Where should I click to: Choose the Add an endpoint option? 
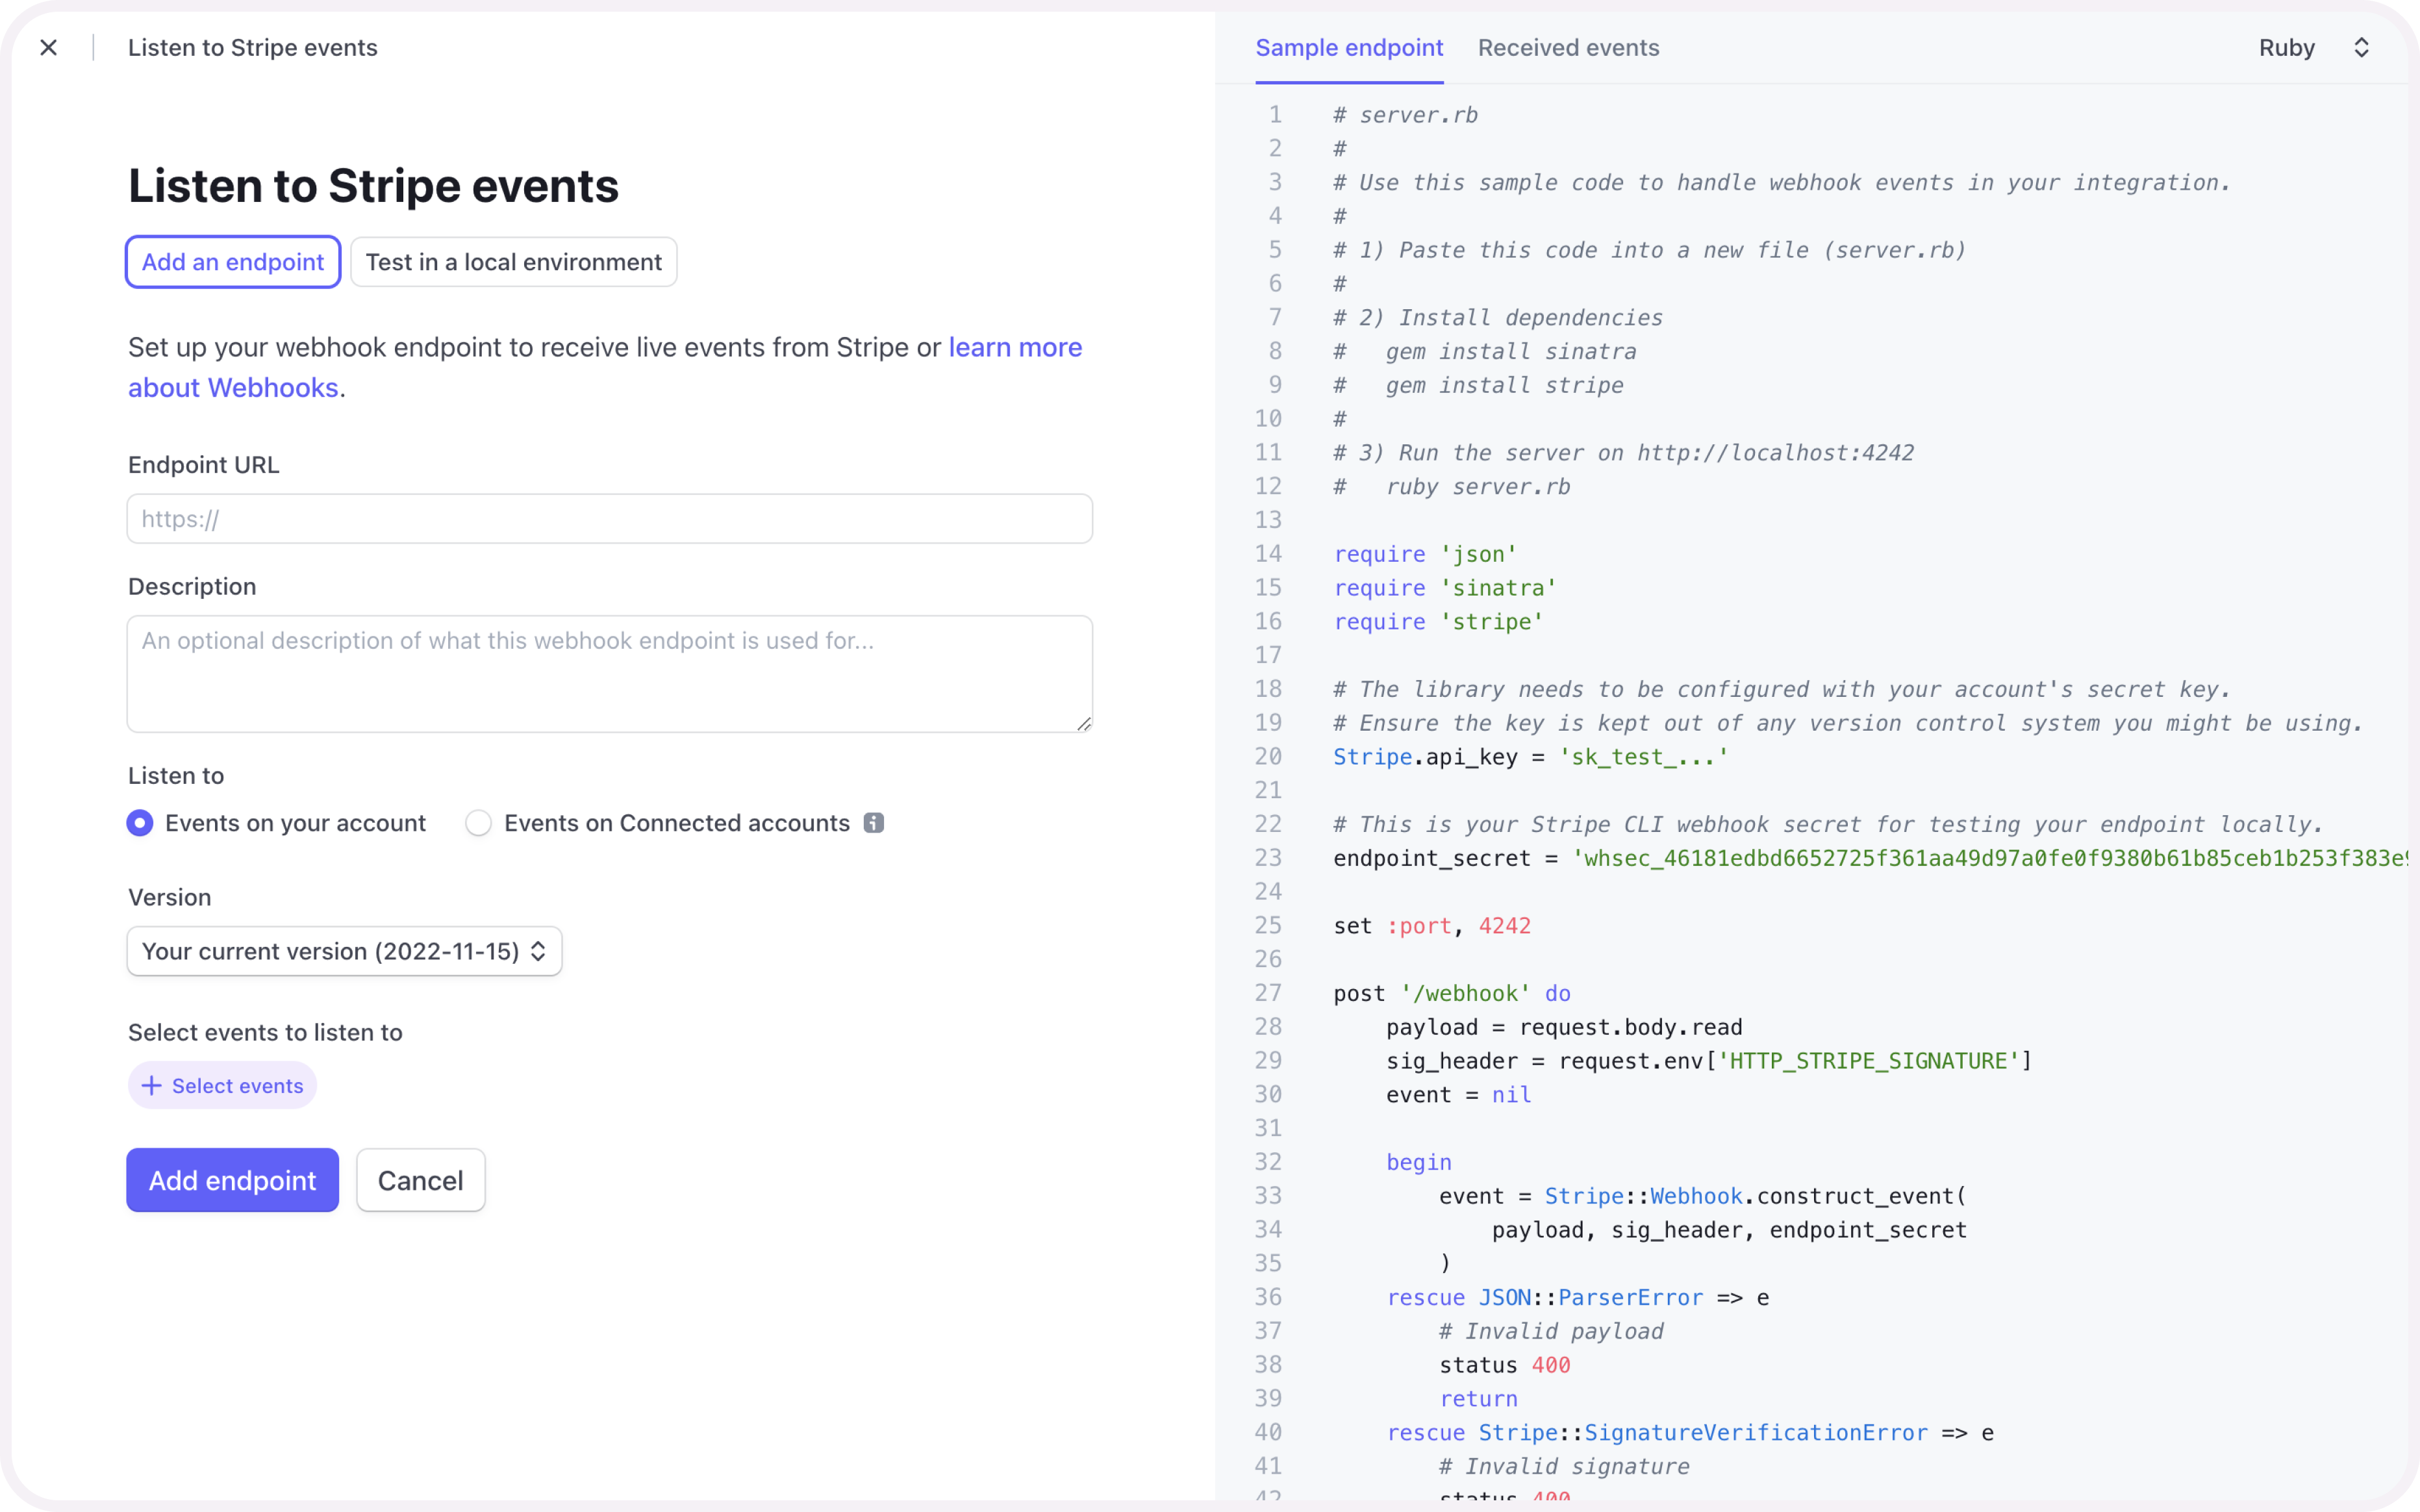(233, 262)
